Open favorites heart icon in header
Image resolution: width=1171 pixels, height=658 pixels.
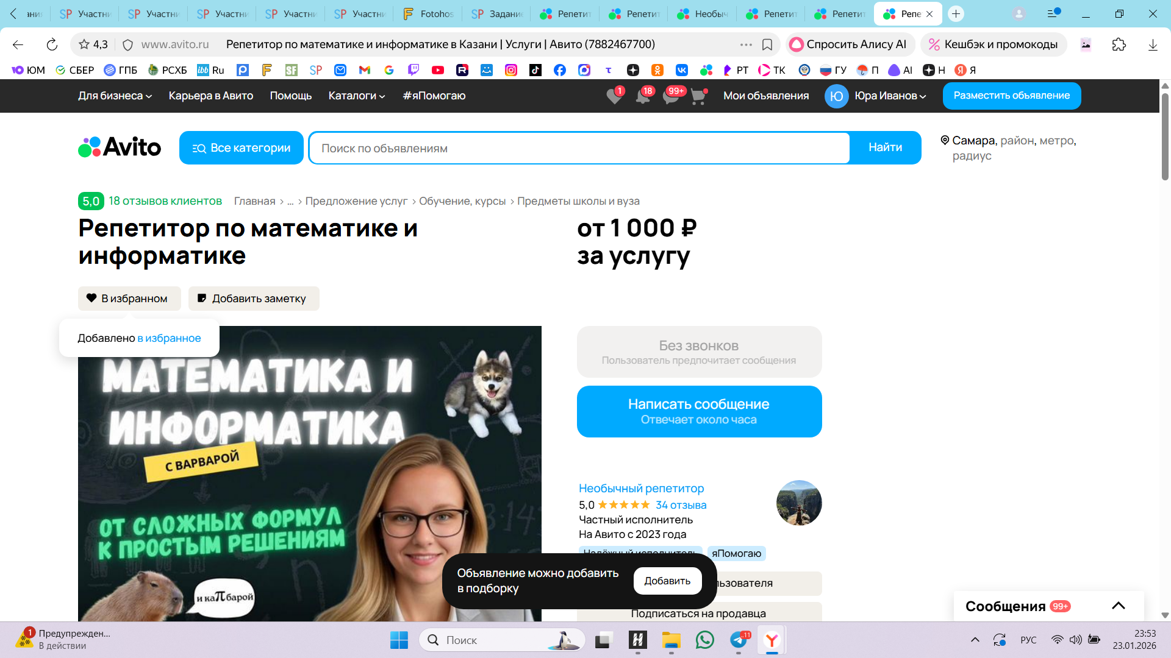click(614, 96)
